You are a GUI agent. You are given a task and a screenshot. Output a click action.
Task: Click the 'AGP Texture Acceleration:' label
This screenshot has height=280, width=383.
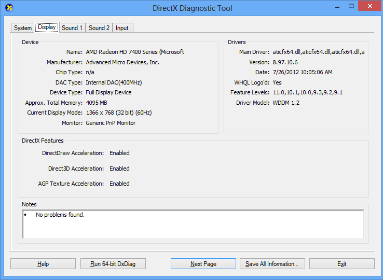71,184
